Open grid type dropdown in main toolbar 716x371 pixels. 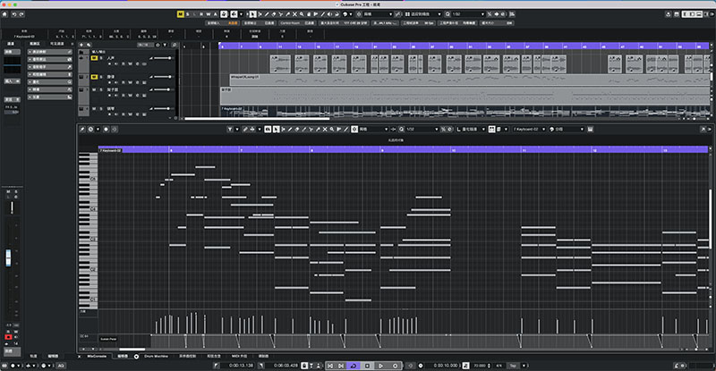[x=423, y=14]
